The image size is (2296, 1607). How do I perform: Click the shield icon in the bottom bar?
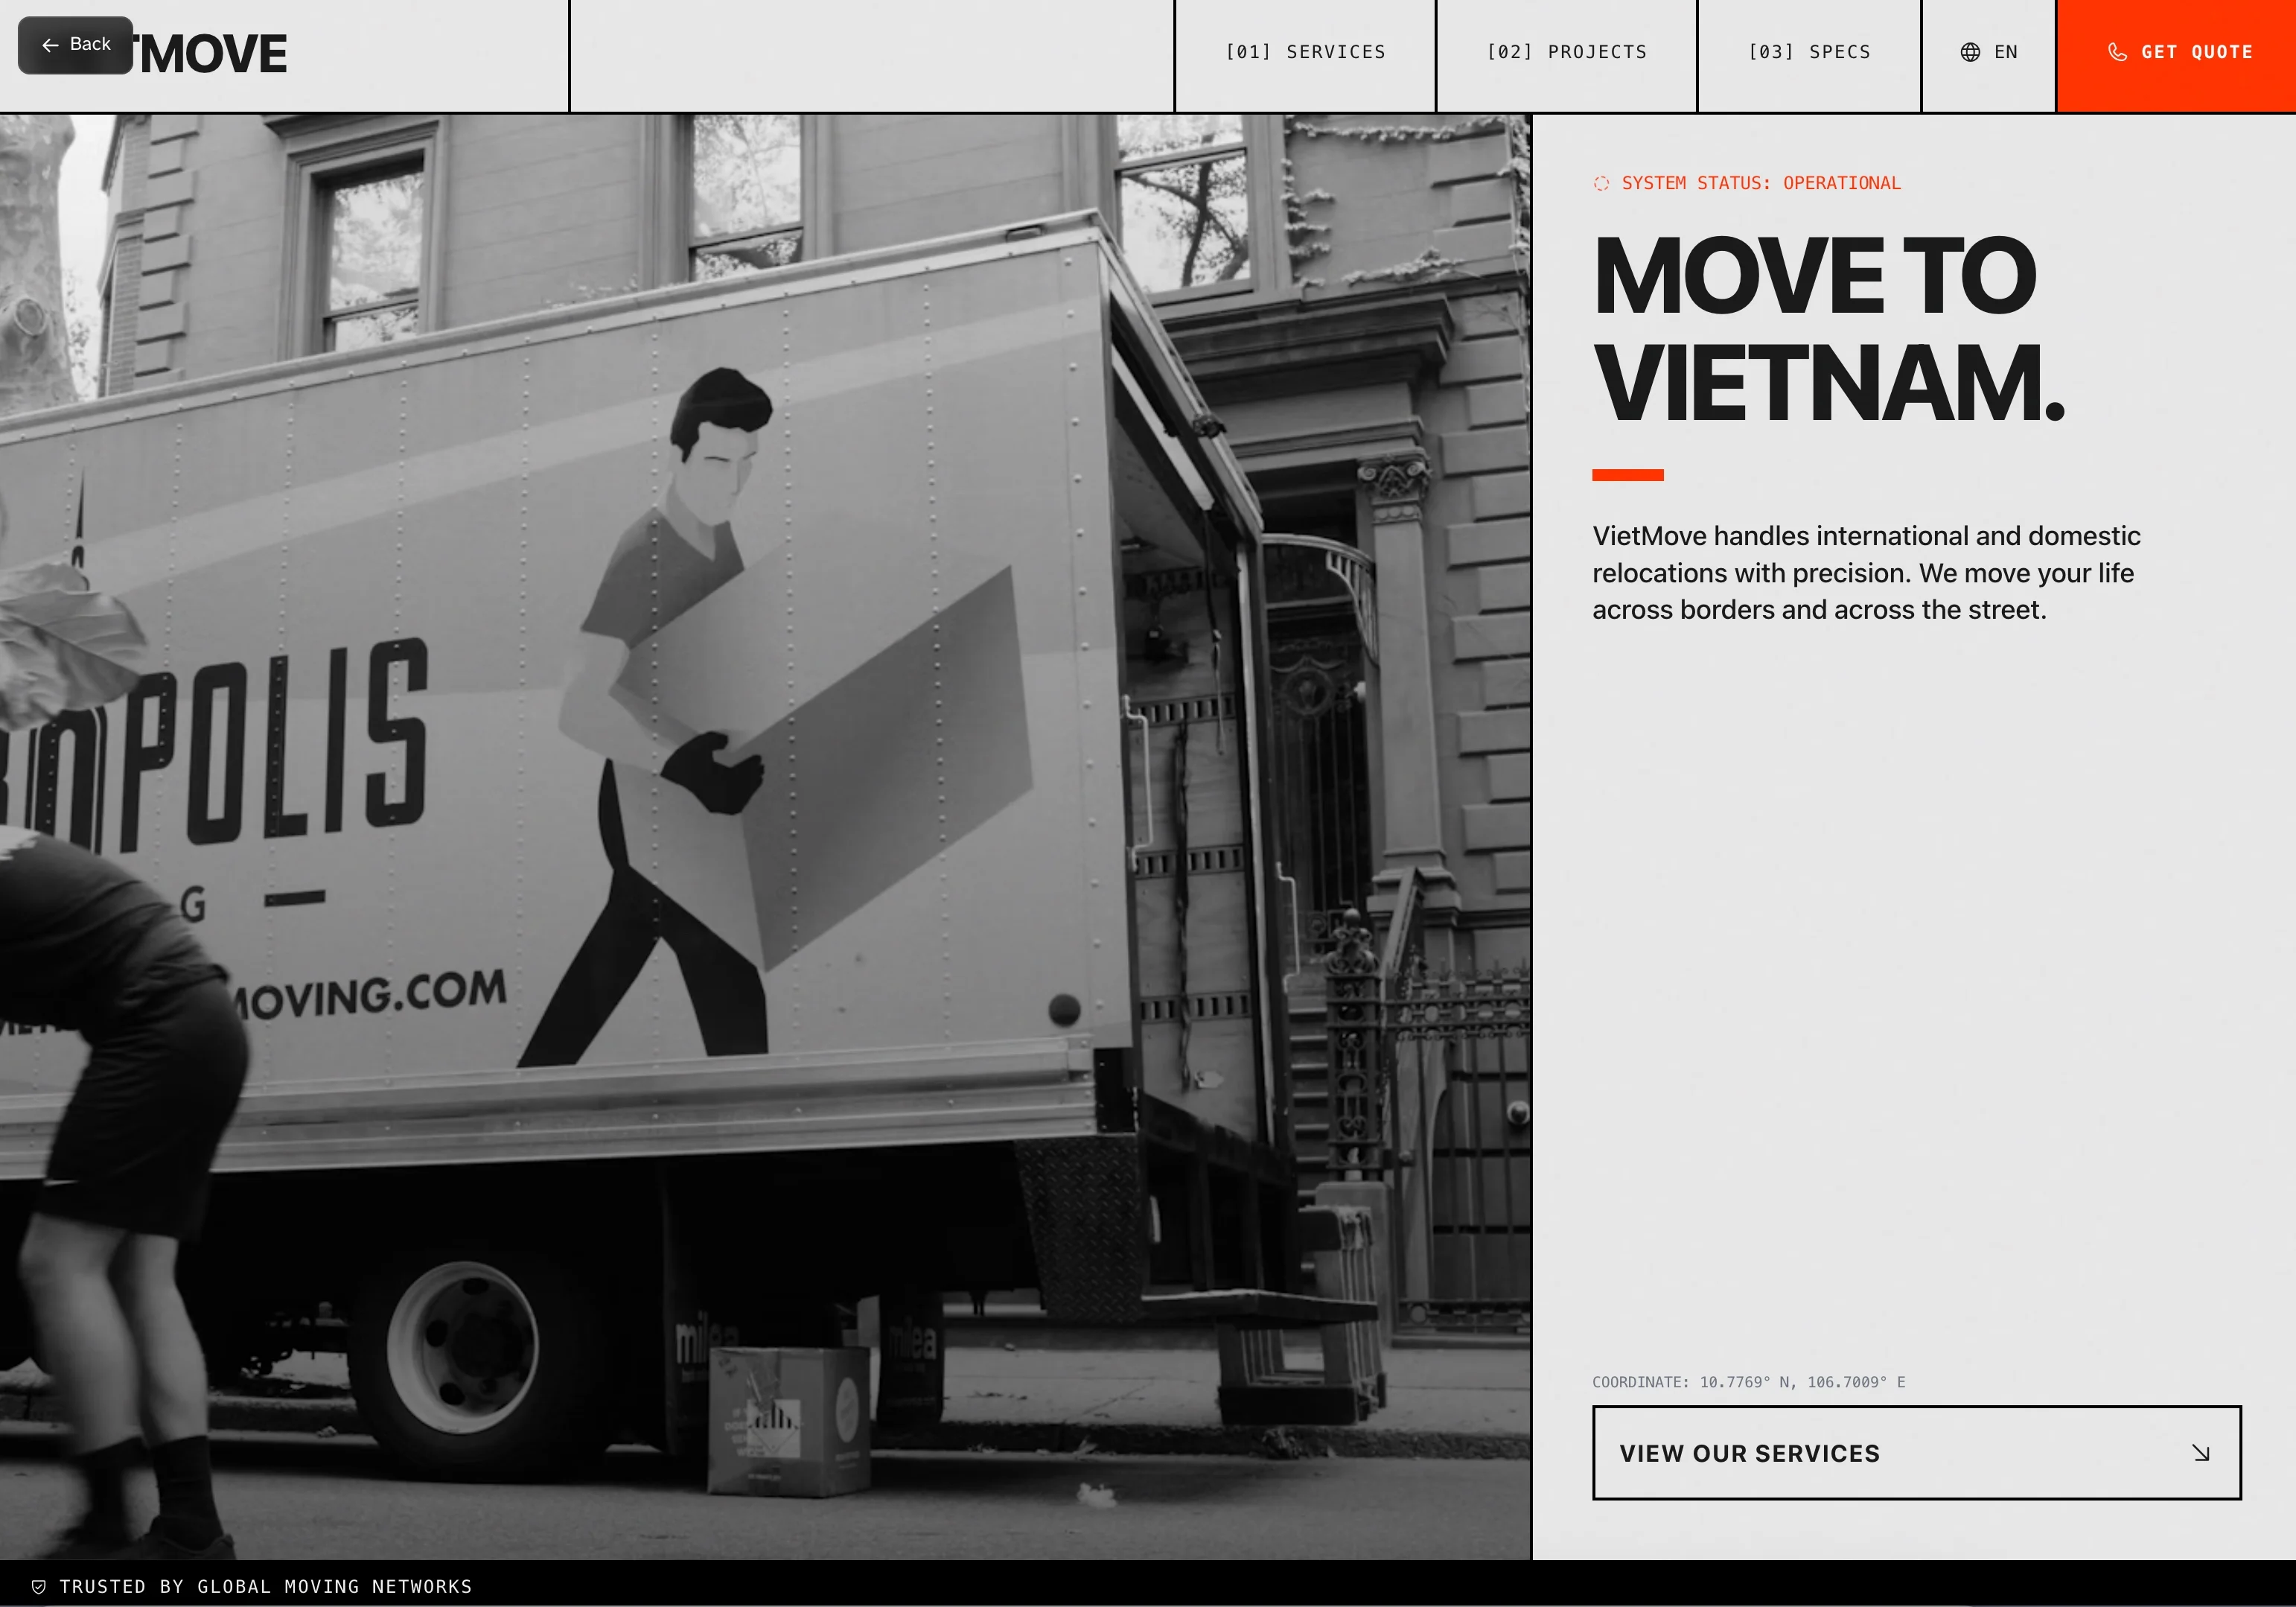[x=39, y=1587]
